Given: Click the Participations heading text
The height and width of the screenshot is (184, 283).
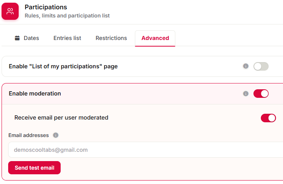Looking at the screenshot, I should tap(46, 7).
